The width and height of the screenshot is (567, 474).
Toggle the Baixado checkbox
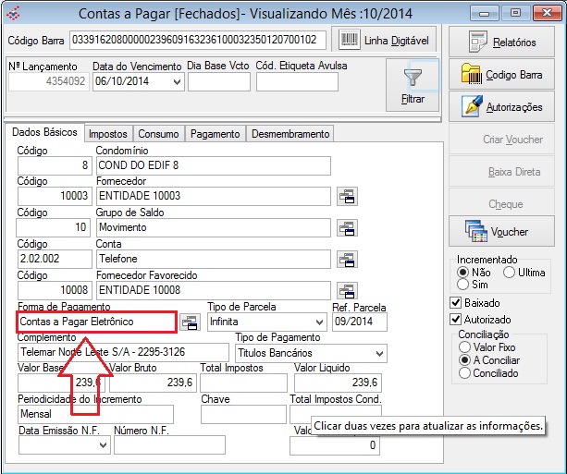[x=455, y=302]
